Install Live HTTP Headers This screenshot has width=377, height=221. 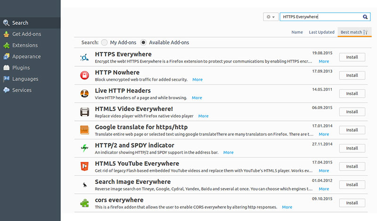click(x=352, y=94)
